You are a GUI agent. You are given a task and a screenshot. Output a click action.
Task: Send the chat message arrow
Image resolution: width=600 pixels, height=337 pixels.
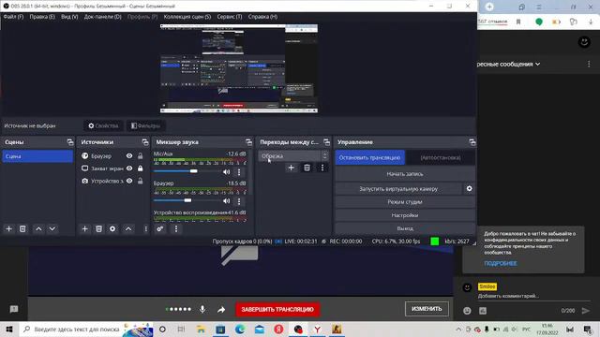[586, 311]
